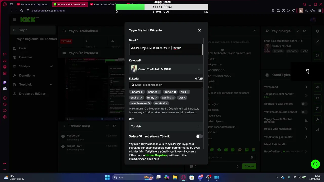Open the Opera AI button
The width and height of the screenshot is (324, 182).
[313, 11]
